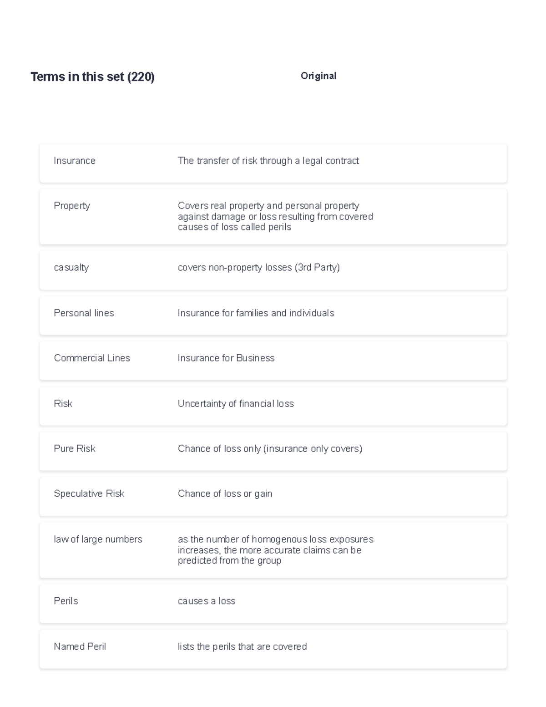Click the 'Terms in this set (220)' heading

pos(92,77)
